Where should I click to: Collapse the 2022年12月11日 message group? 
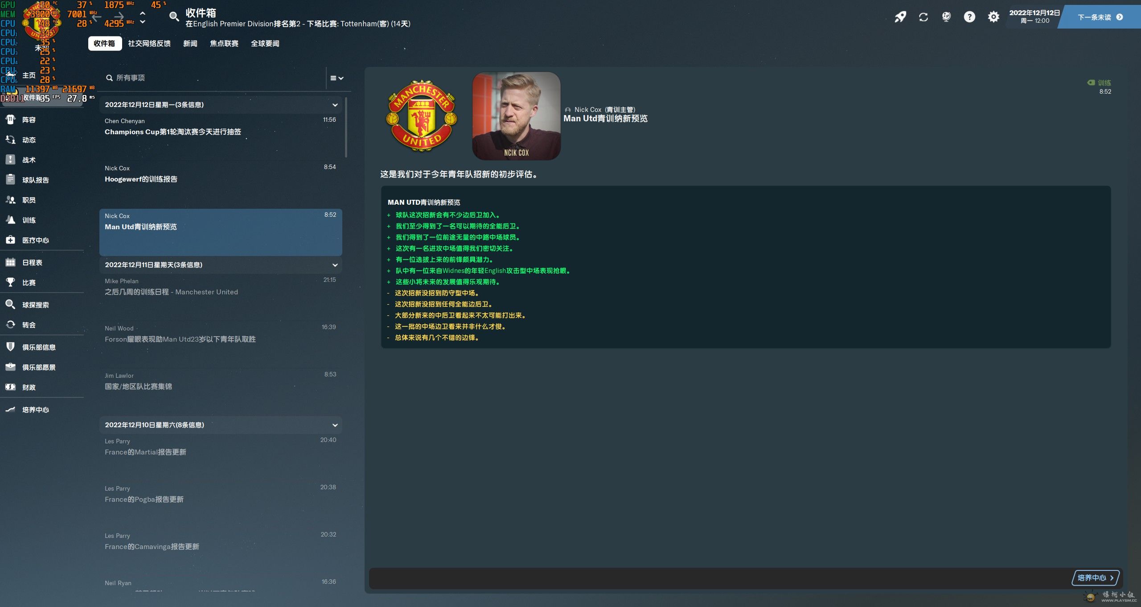[335, 265]
